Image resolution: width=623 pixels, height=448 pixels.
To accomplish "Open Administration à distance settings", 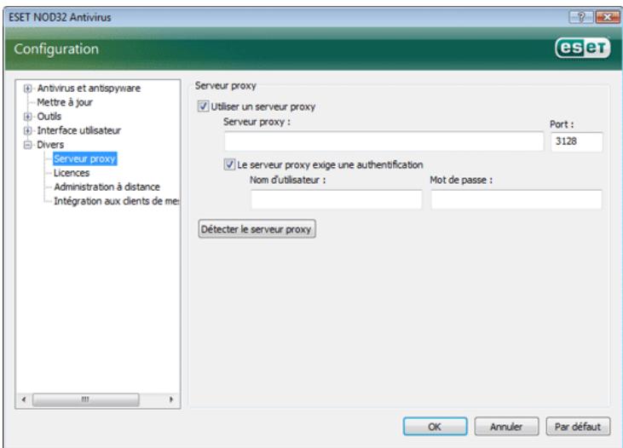I will pos(107,187).
